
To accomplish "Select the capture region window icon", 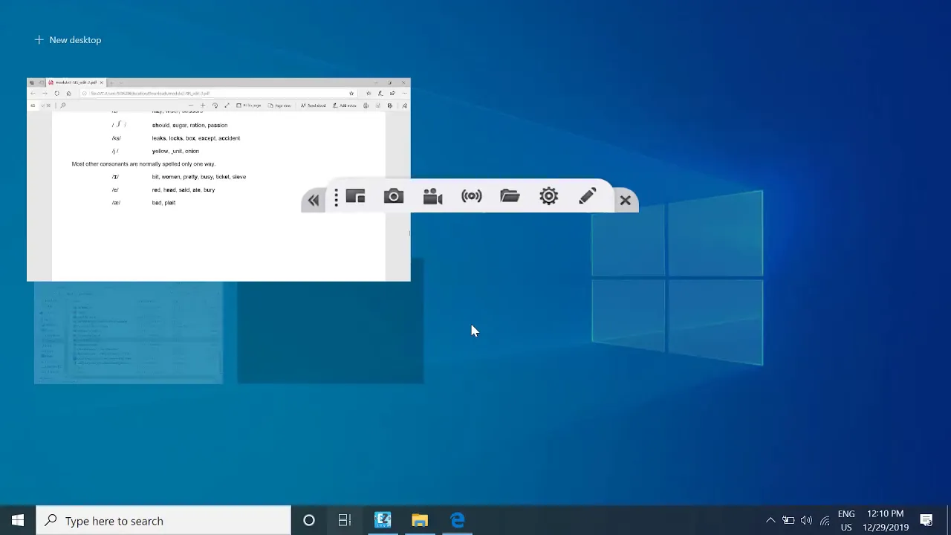I will tap(356, 196).
